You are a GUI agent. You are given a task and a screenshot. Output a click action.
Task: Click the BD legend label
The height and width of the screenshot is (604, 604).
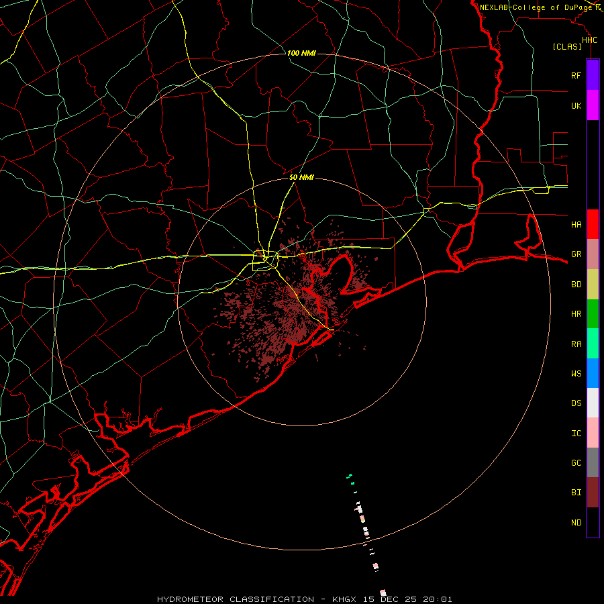pos(576,285)
